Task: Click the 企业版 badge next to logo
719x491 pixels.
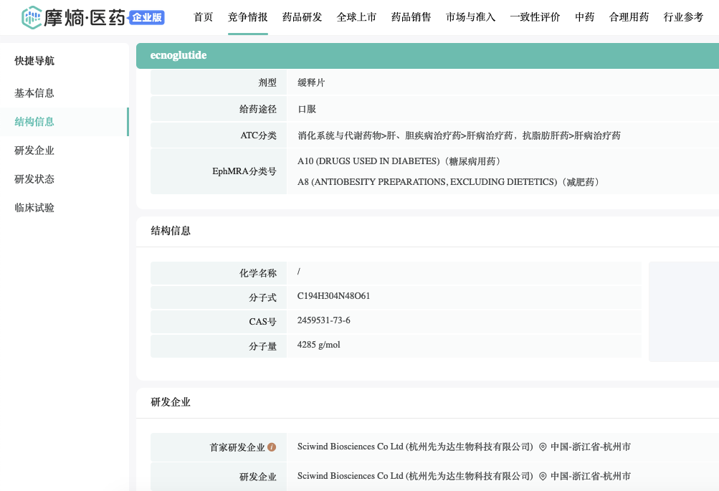Action: pos(148,18)
